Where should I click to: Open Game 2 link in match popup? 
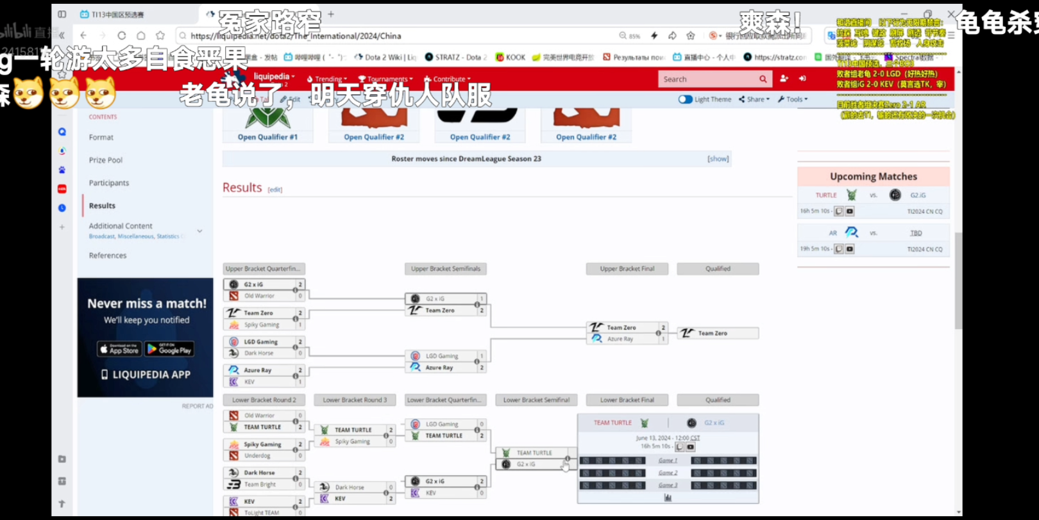click(668, 473)
